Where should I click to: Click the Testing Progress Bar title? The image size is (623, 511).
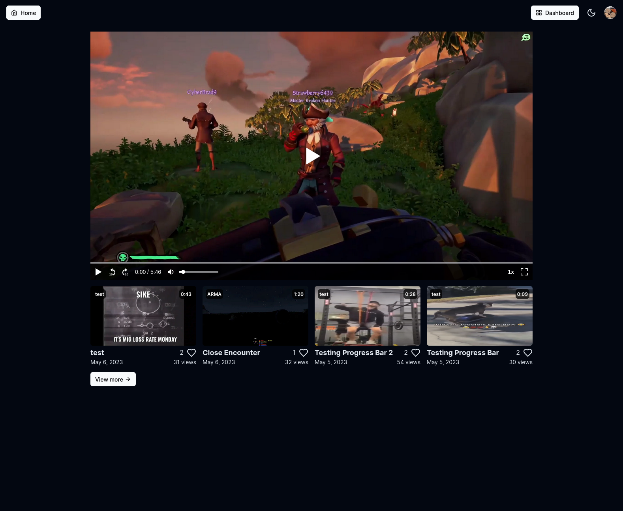(x=463, y=353)
